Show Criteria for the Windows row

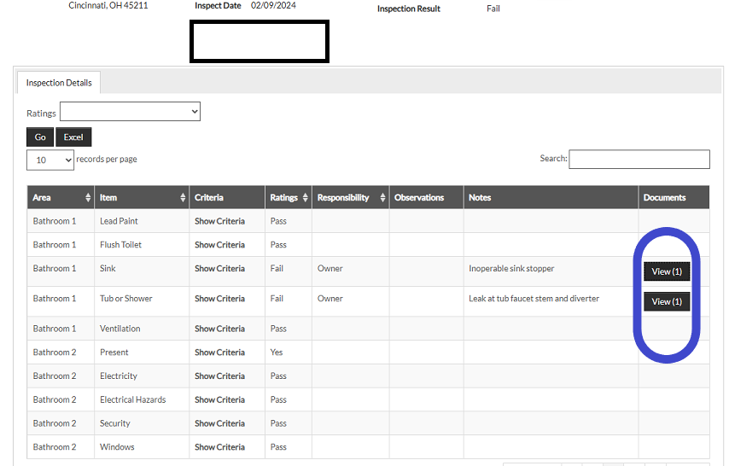[x=219, y=447]
